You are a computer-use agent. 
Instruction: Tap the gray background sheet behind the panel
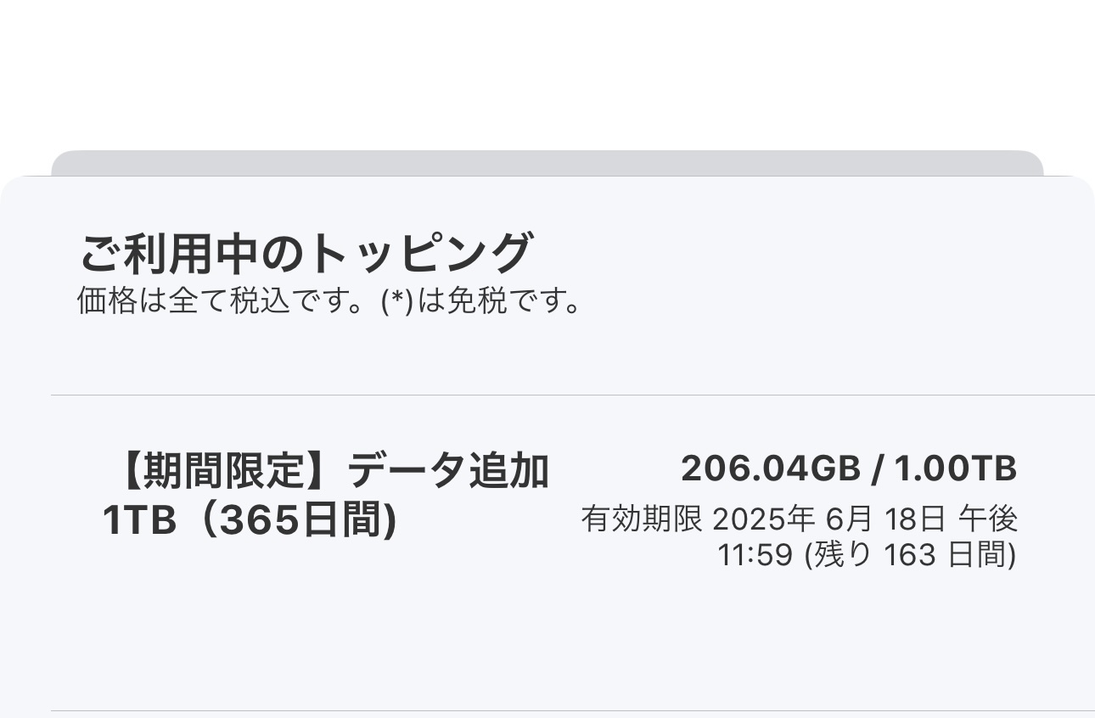coord(547,162)
